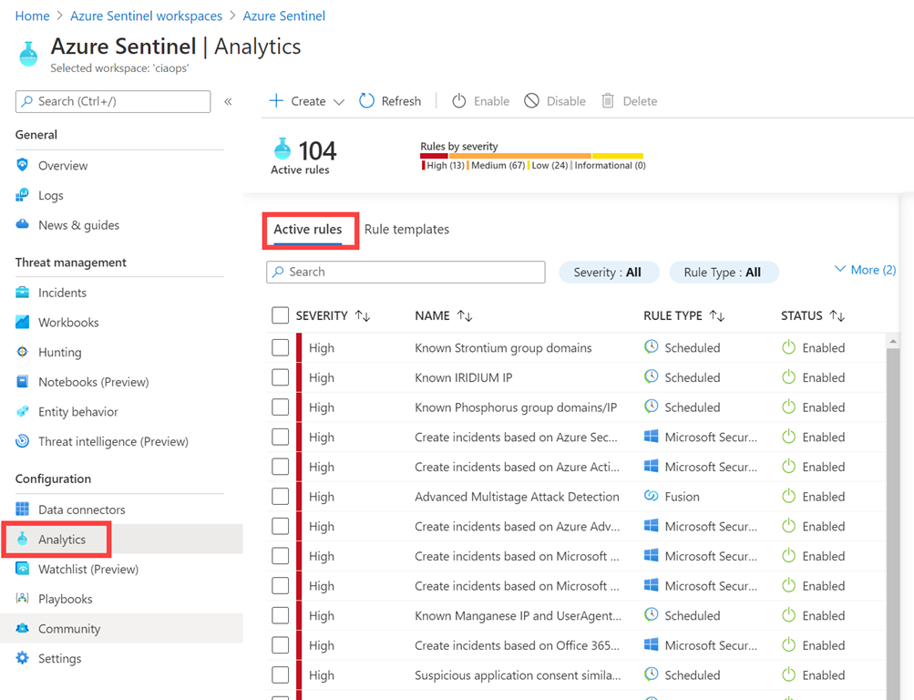Viewport: 914px width, 700px height.
Task: Click the Logs icon in sidebar
Action: coord(23,195)
